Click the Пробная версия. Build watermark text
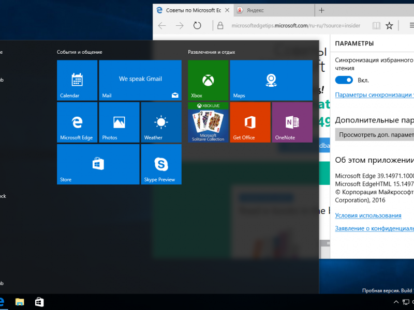This screenshot has width=414, height=310. (x=388, y=290)
